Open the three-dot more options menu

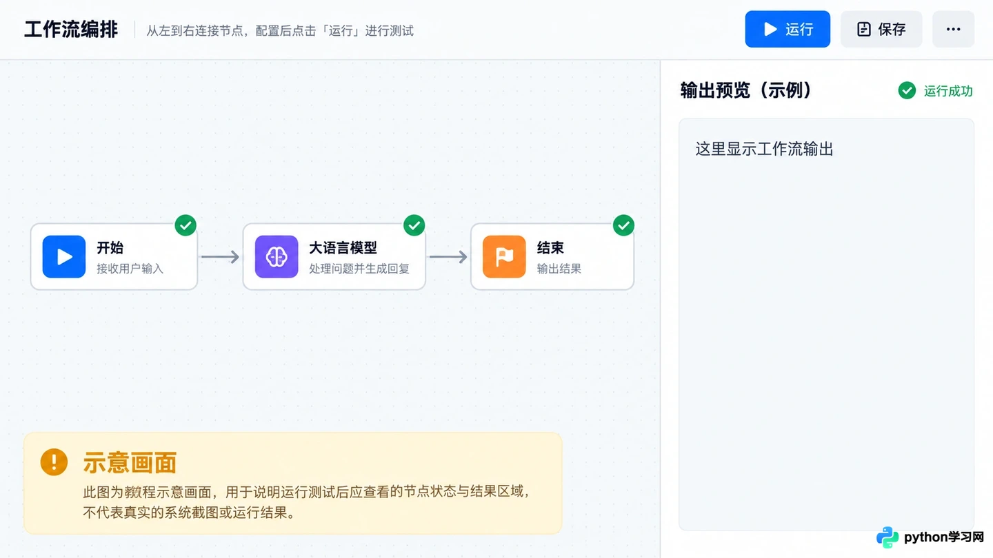[954, 29]
